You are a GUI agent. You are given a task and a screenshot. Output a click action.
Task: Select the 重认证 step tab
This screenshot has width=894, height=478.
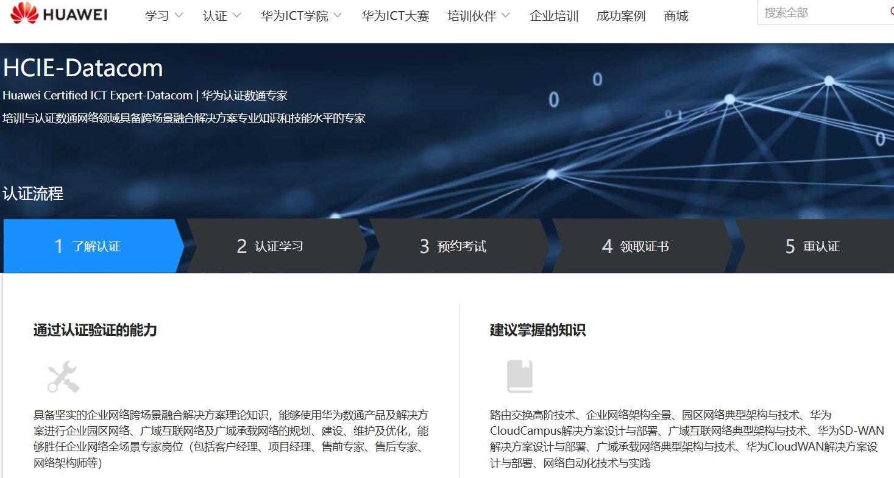[x=814, y=246]
